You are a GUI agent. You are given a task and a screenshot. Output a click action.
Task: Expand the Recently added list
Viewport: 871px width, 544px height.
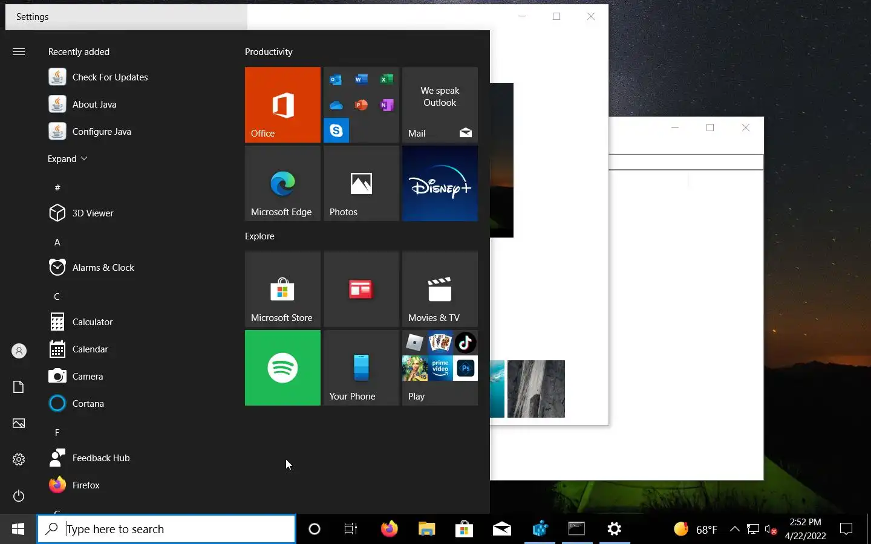(67, 158)
